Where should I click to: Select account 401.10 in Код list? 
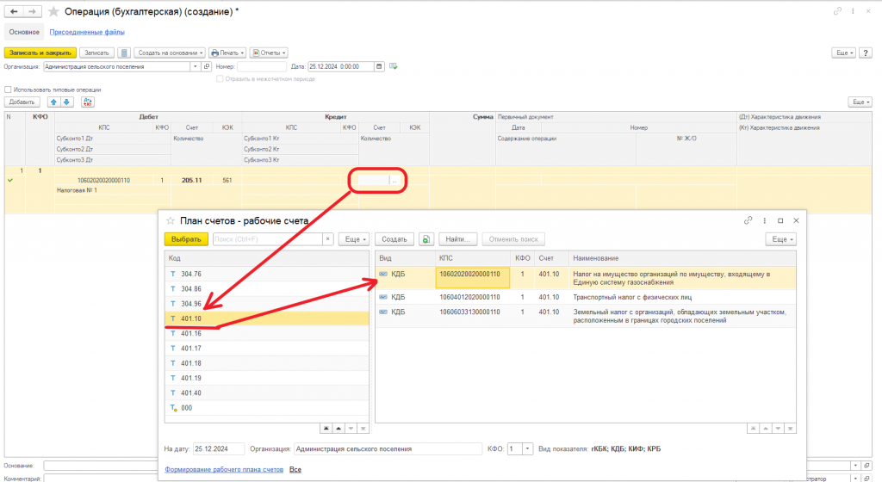[x=267, y=318]
